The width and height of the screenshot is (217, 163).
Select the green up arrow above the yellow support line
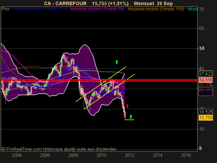point(131,117)
